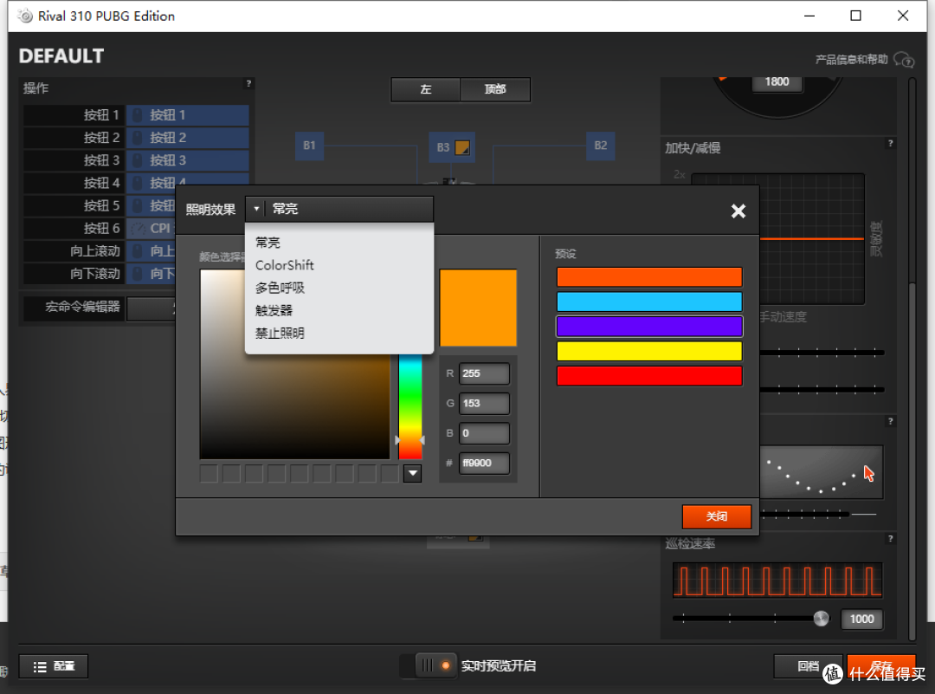The height and width of the screenshot is (694, 935).
Task: Click the app icon in title bar
Action: tap(25, 16)
